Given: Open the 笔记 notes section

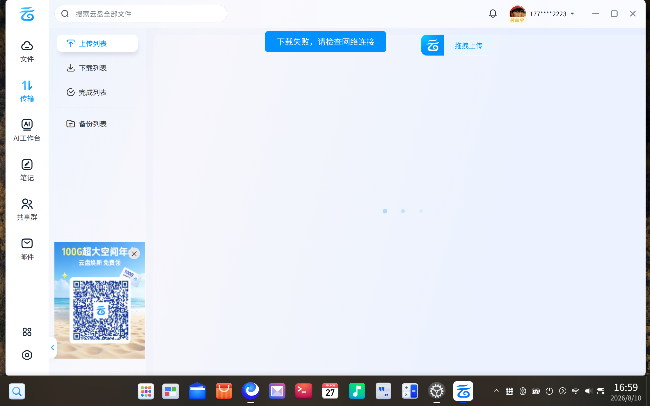Looking at the screenshot, I should tap(27, 170).
